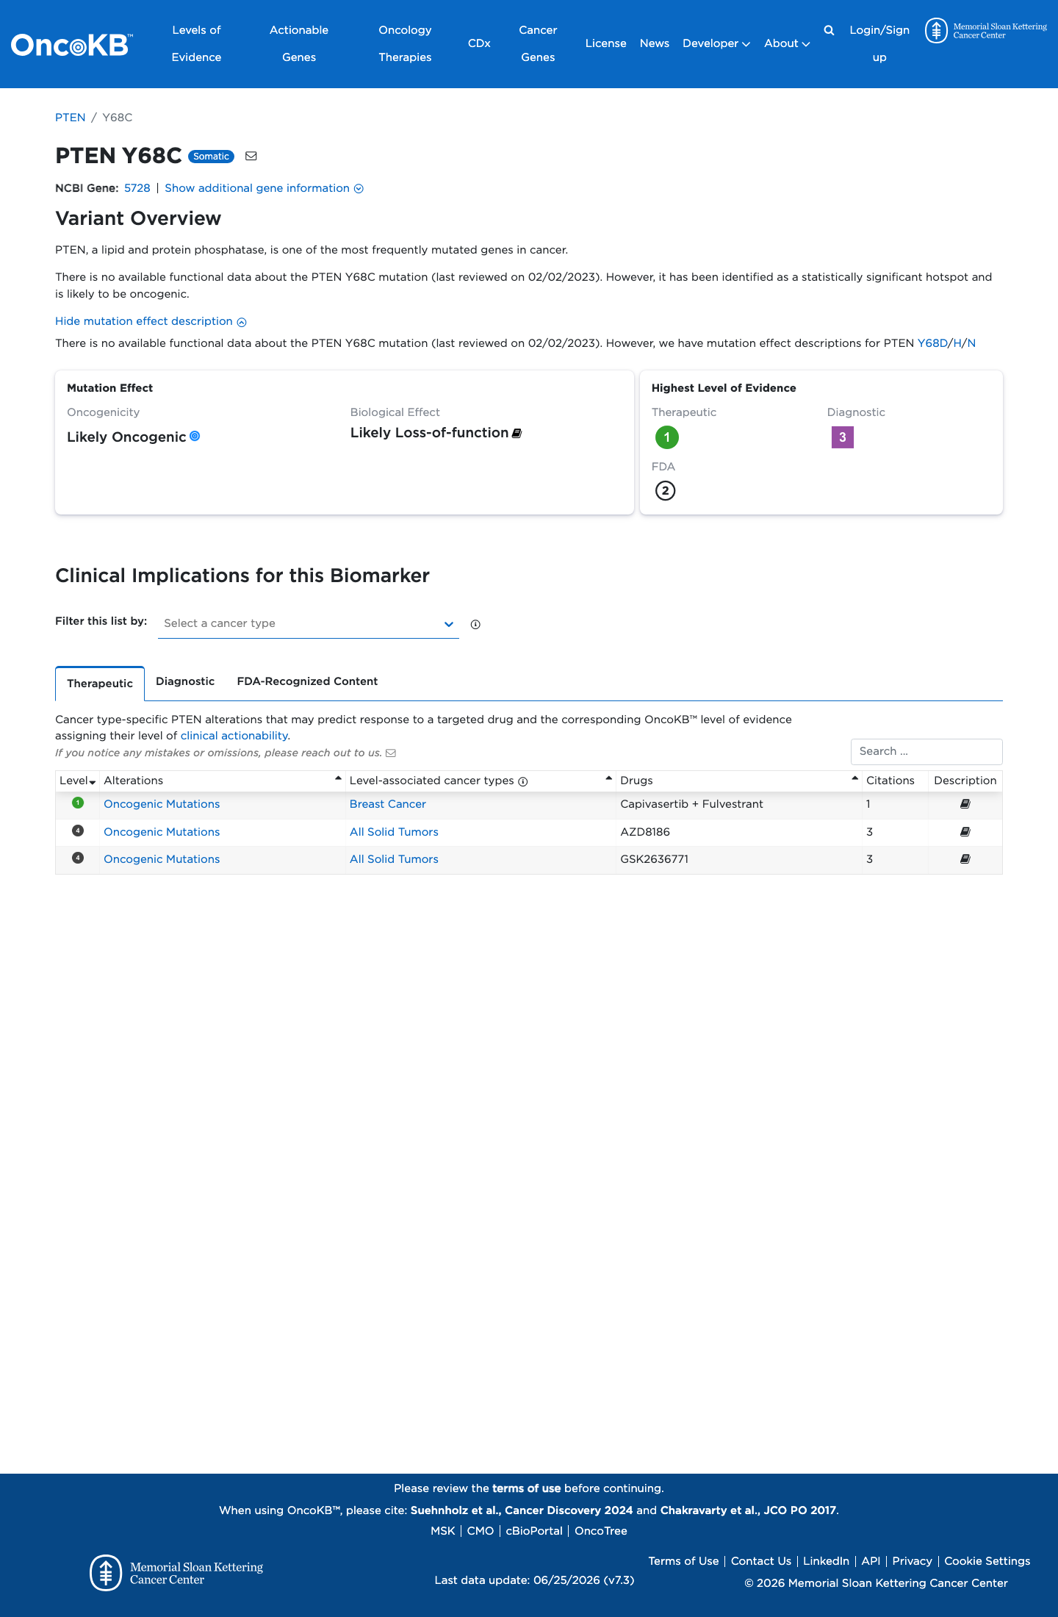Open cBioPortal footer link

534,1531
